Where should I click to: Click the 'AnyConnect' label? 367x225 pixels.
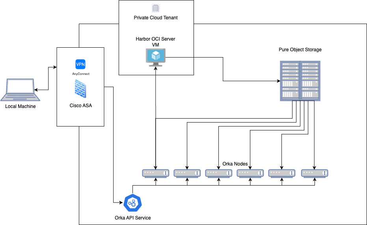(81, 74)
